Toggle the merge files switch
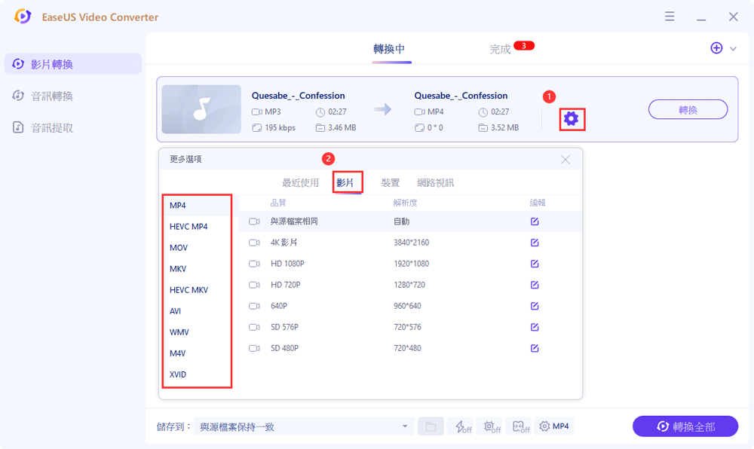The height and width of the screenshot is (449, 754). (x=520, y=427)
